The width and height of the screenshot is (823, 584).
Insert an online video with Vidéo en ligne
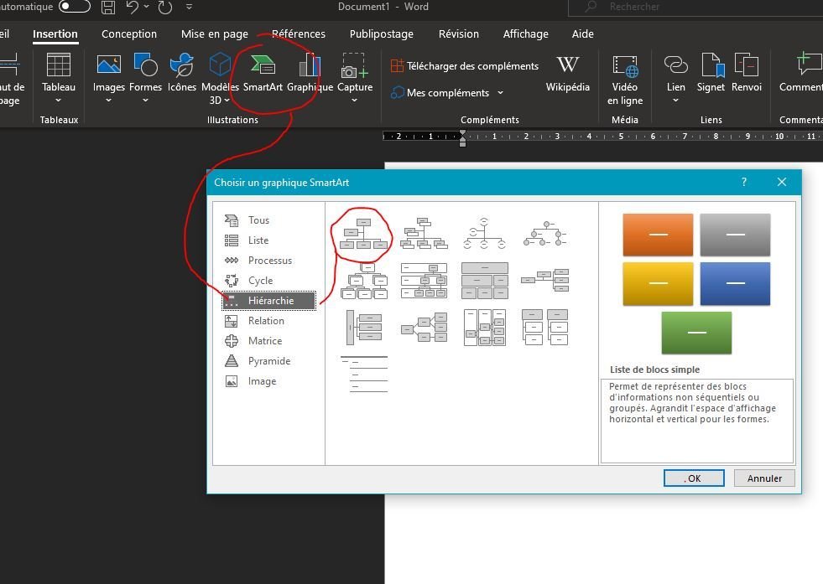click(x=625, y=79)
